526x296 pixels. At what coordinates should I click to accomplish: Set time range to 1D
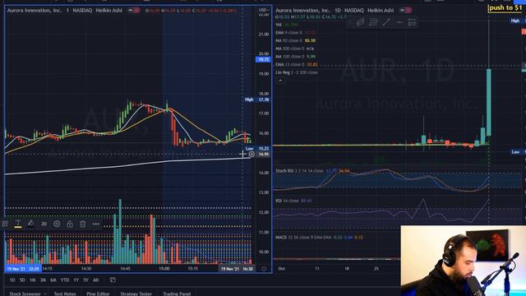(x=12, y=280)
